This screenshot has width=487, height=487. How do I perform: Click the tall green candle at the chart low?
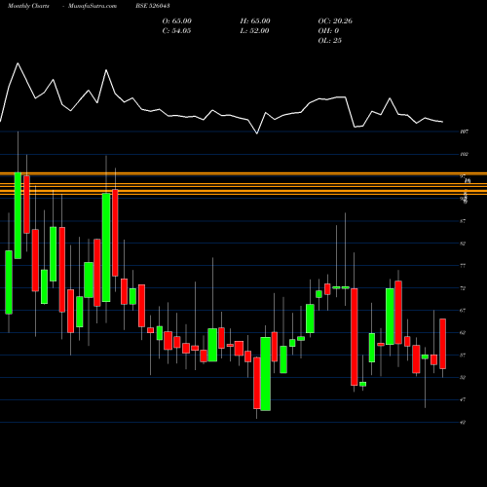(x=266, y=374)
